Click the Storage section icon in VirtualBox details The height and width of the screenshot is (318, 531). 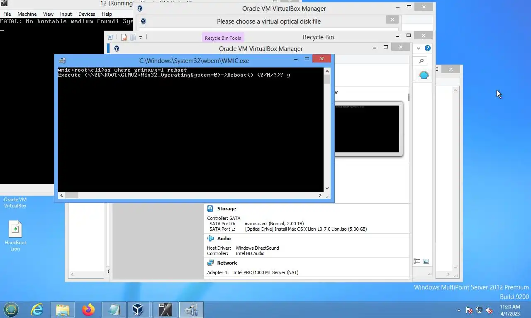click(210, 209)
